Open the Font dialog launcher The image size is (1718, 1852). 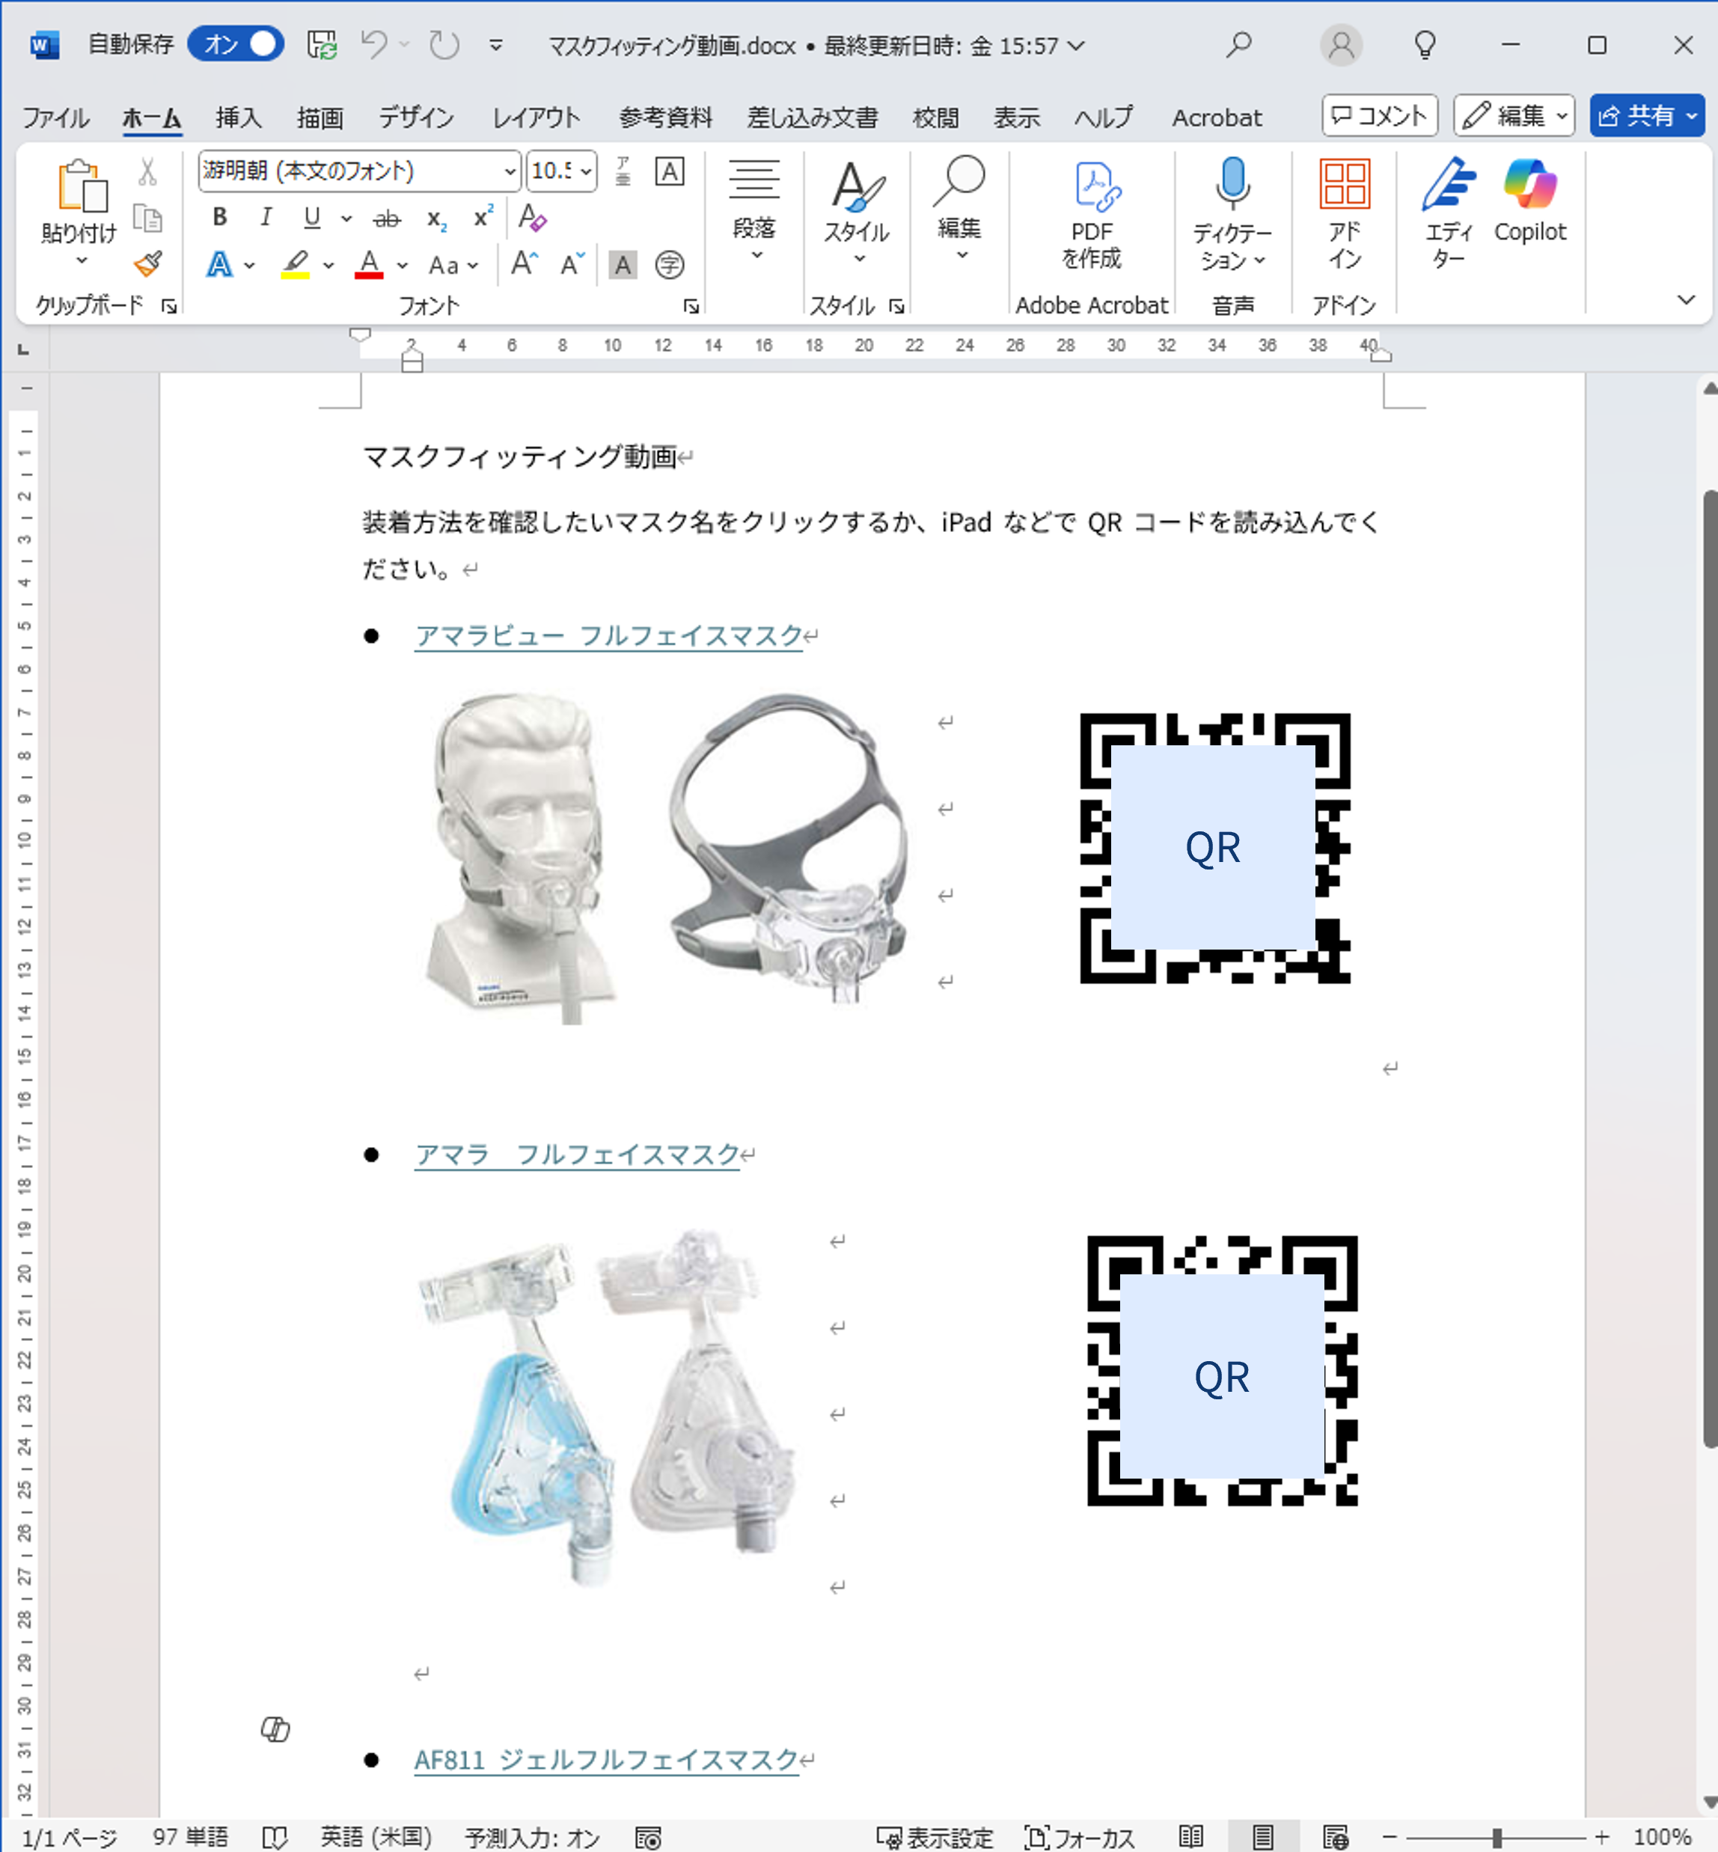tap(691, 305)
